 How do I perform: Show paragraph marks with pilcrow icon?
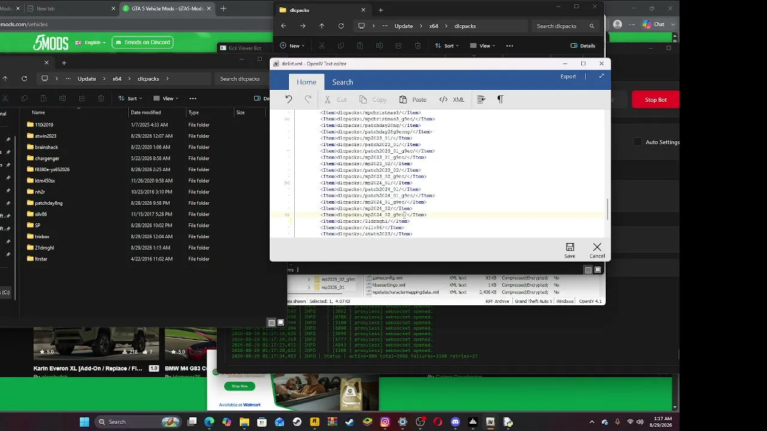click(500, 99)
